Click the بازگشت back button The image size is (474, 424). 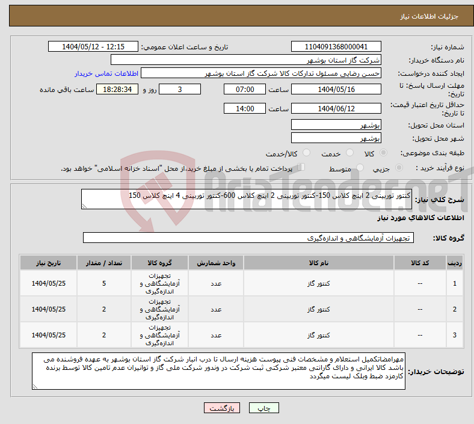click(222, 408)
